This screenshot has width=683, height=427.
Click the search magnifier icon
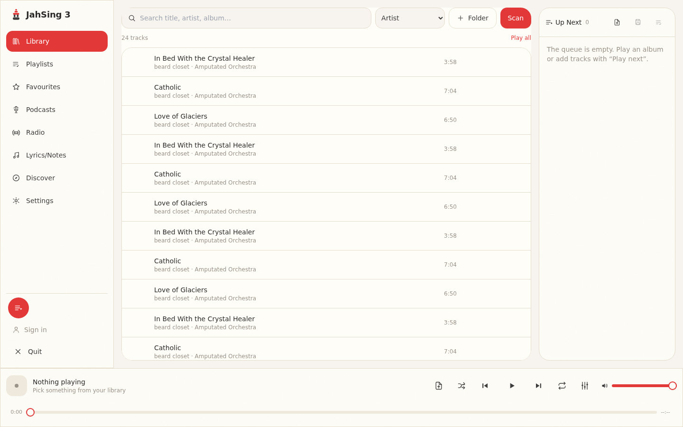pyautogui.click(x=132, y=18)
